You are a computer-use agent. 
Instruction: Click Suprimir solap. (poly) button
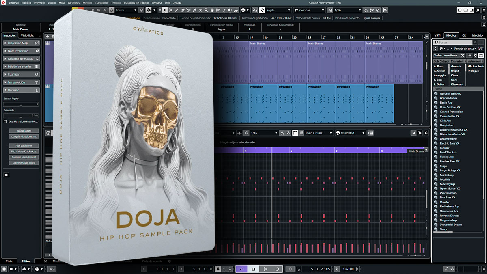point(24,163)
